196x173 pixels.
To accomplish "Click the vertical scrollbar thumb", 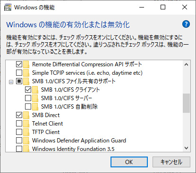I will tap(186, 103).
